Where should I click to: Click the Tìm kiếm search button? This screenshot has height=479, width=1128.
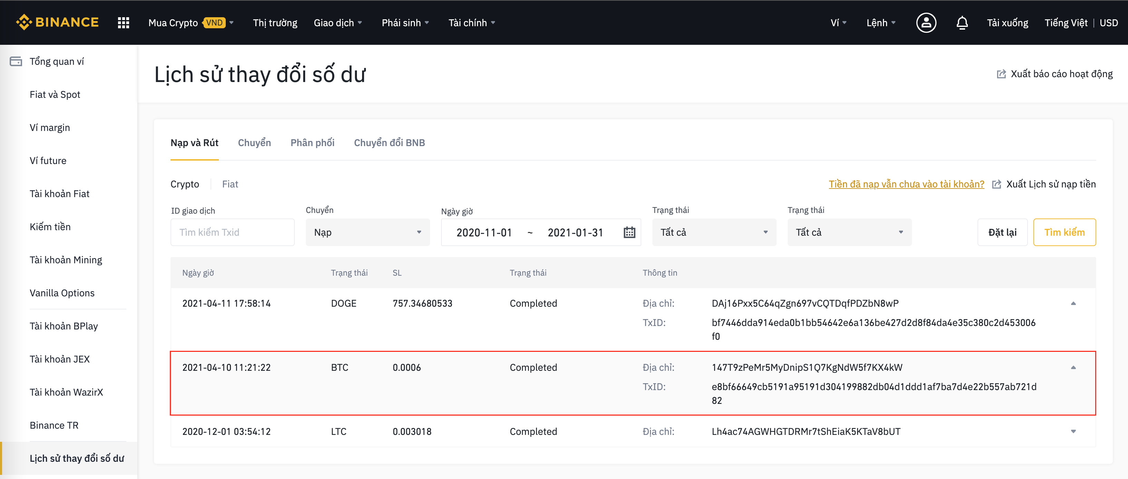(1064, 232)
